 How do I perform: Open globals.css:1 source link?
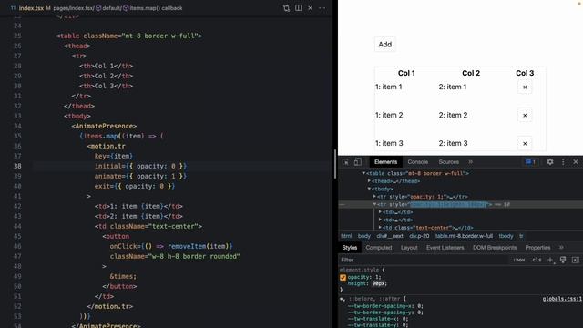tap(562, 299)
